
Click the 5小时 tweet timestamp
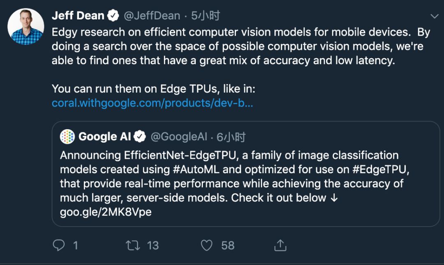[x=205, y=16]
